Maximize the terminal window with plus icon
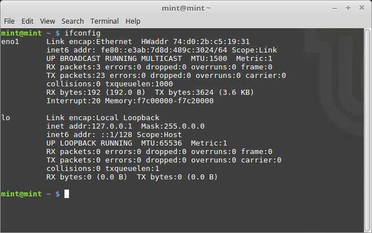 [x=348, y=8]
